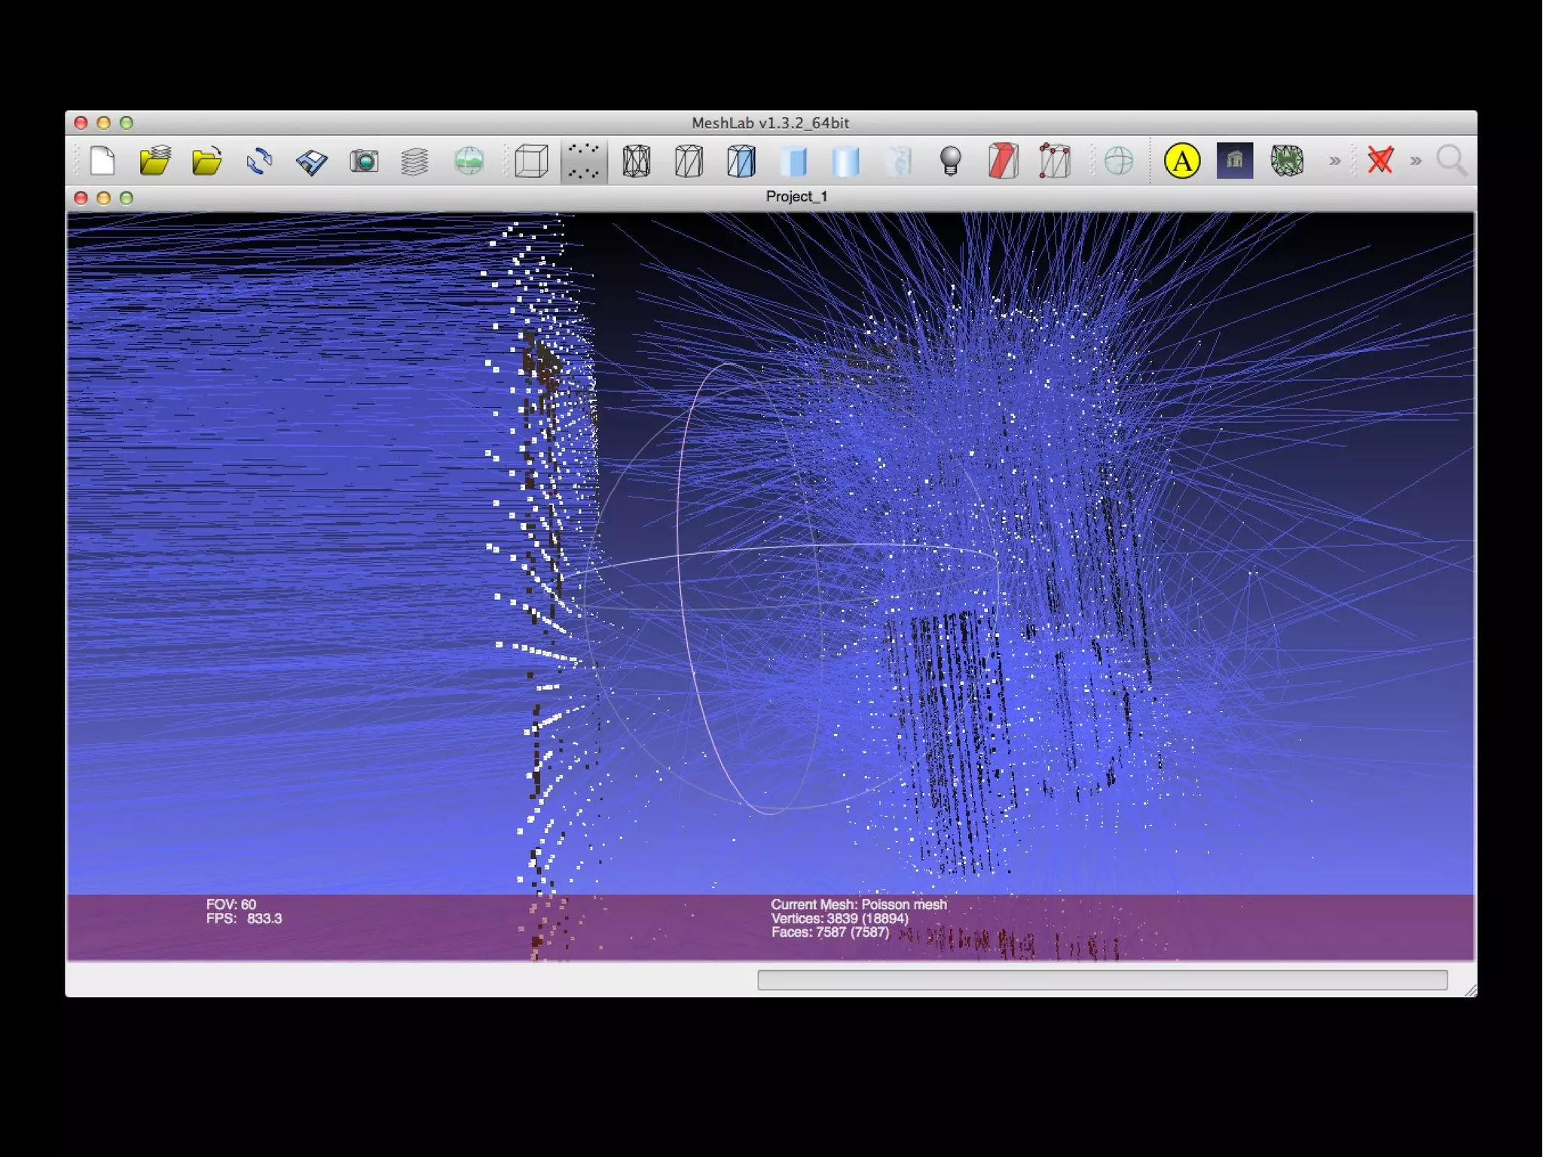Select the red face selection tool
Image resolution: width=1543 pixels, height=1157 pixels.
click(1003, 161)
